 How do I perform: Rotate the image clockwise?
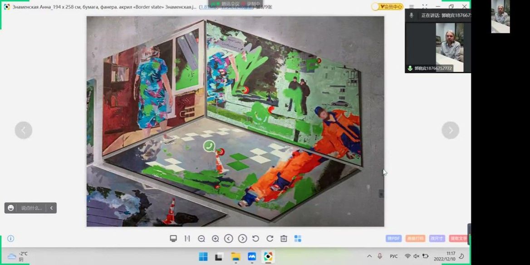(270, 239)
